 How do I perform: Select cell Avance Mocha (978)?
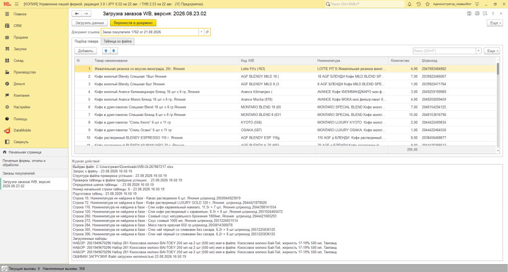277,99
